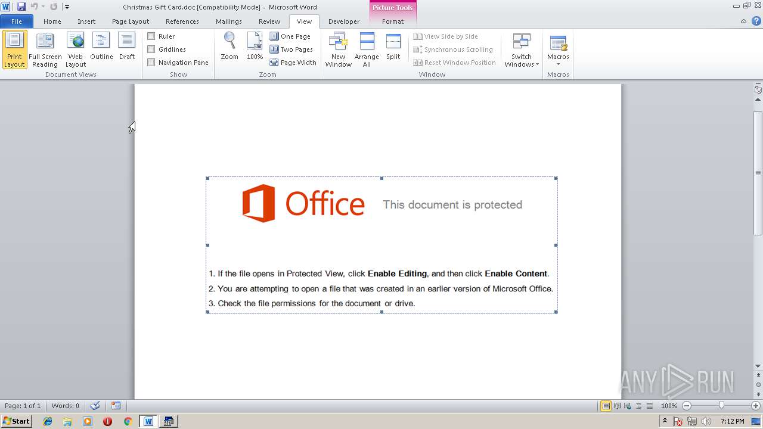Image resolution: width=763 pixels, height=429 pixels.
Task: View macros using the Macros icon
Action: click(x=558, y=43)
